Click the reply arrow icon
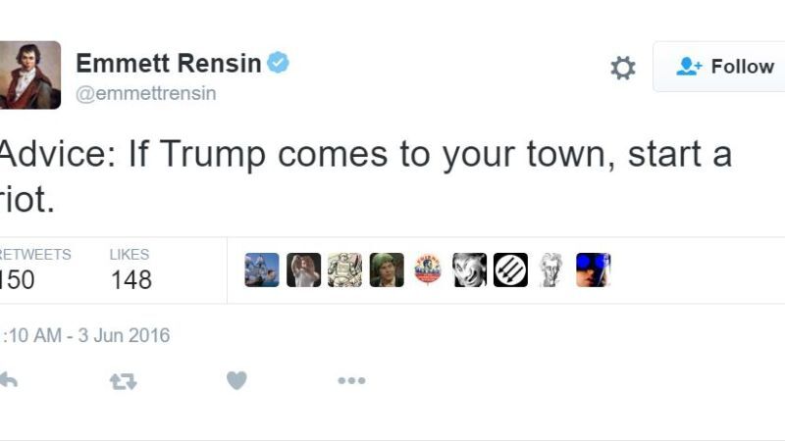The width and height of the screenshot is (785, 441). click(7, 380)
